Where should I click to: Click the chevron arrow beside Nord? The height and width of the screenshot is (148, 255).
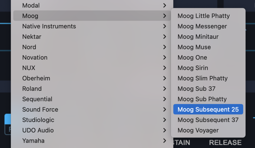tap(164, 47)
